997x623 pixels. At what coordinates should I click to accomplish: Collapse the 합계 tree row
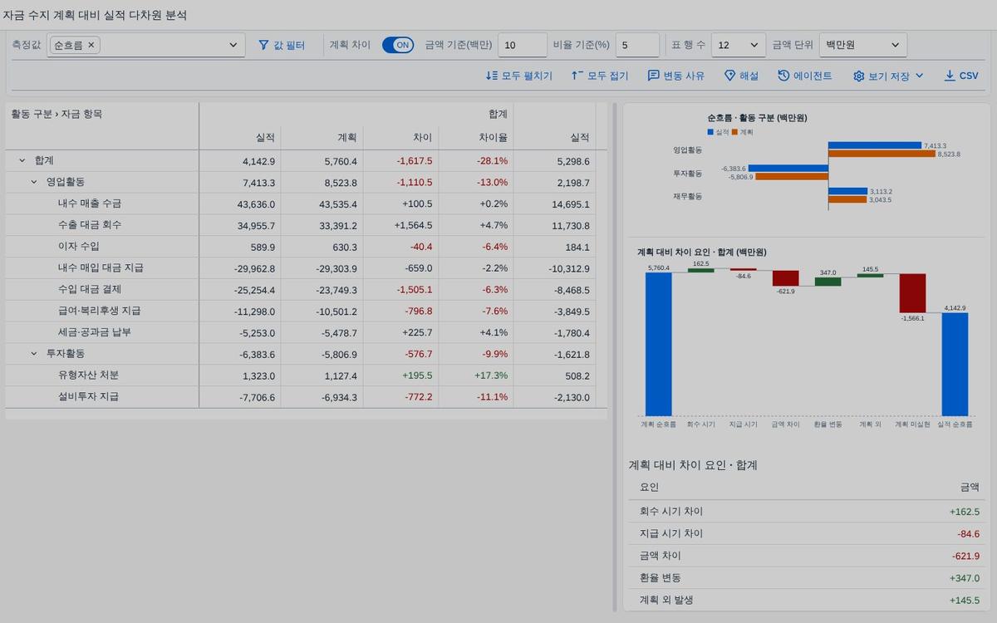point(22,160)
